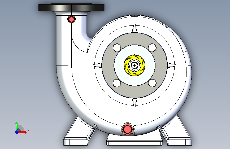Pick the hex nut at the impeller center
Screen dimensions: 230x149
(134, 65)
